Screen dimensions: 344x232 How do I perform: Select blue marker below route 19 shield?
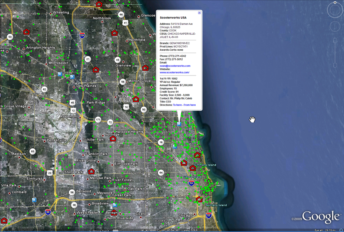point(175,146)
